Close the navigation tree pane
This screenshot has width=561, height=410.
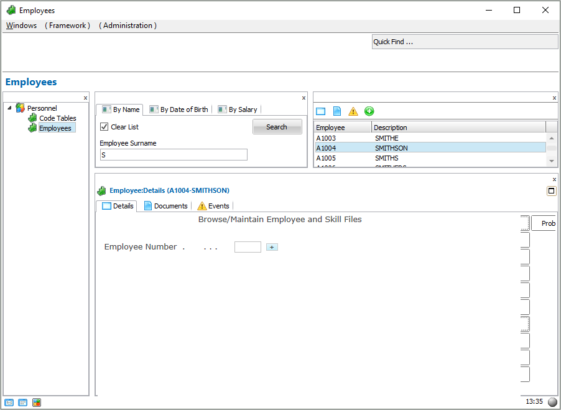[x=85, y=98]
